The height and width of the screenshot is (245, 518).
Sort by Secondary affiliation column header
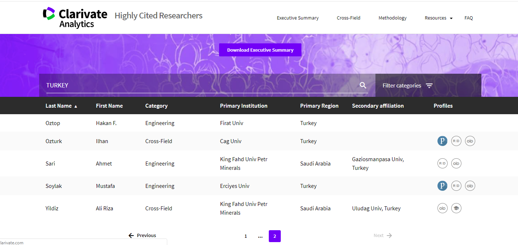click(x=378, y=106)
